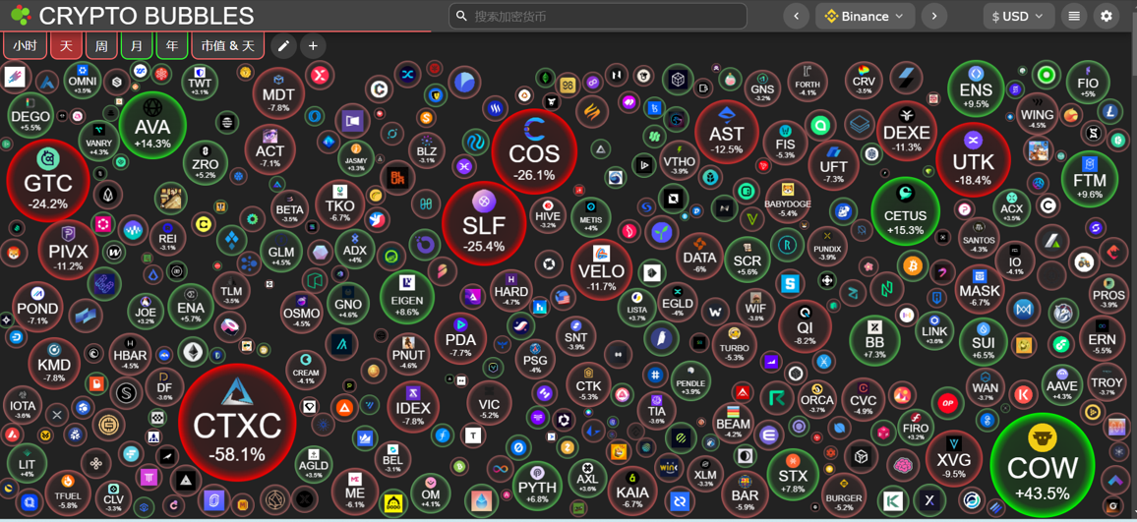Select the ME -6.1% bubble
This screenshot has width=1137, height=522.
pyautogui.click(x=355, y=492)
